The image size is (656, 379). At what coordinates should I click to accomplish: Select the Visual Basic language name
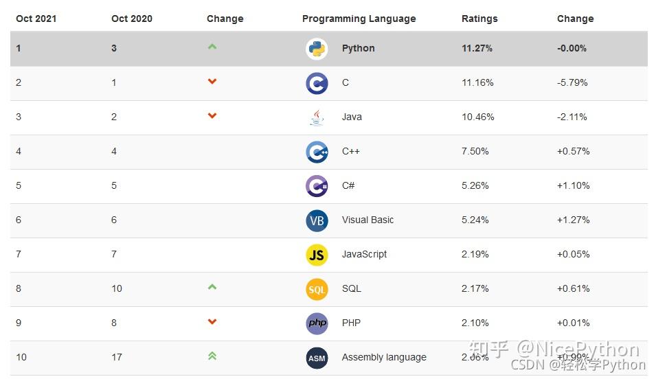click(367, 220)
